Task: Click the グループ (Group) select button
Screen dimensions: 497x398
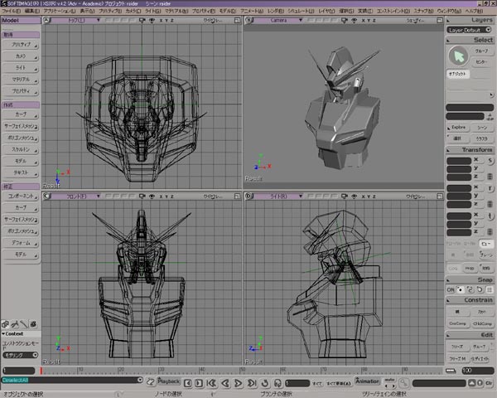Action: coord(482,51)
